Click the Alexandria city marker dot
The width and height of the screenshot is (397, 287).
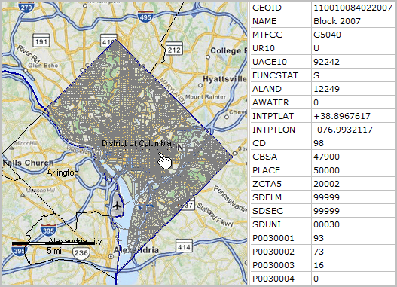click(x=111, y=256)
